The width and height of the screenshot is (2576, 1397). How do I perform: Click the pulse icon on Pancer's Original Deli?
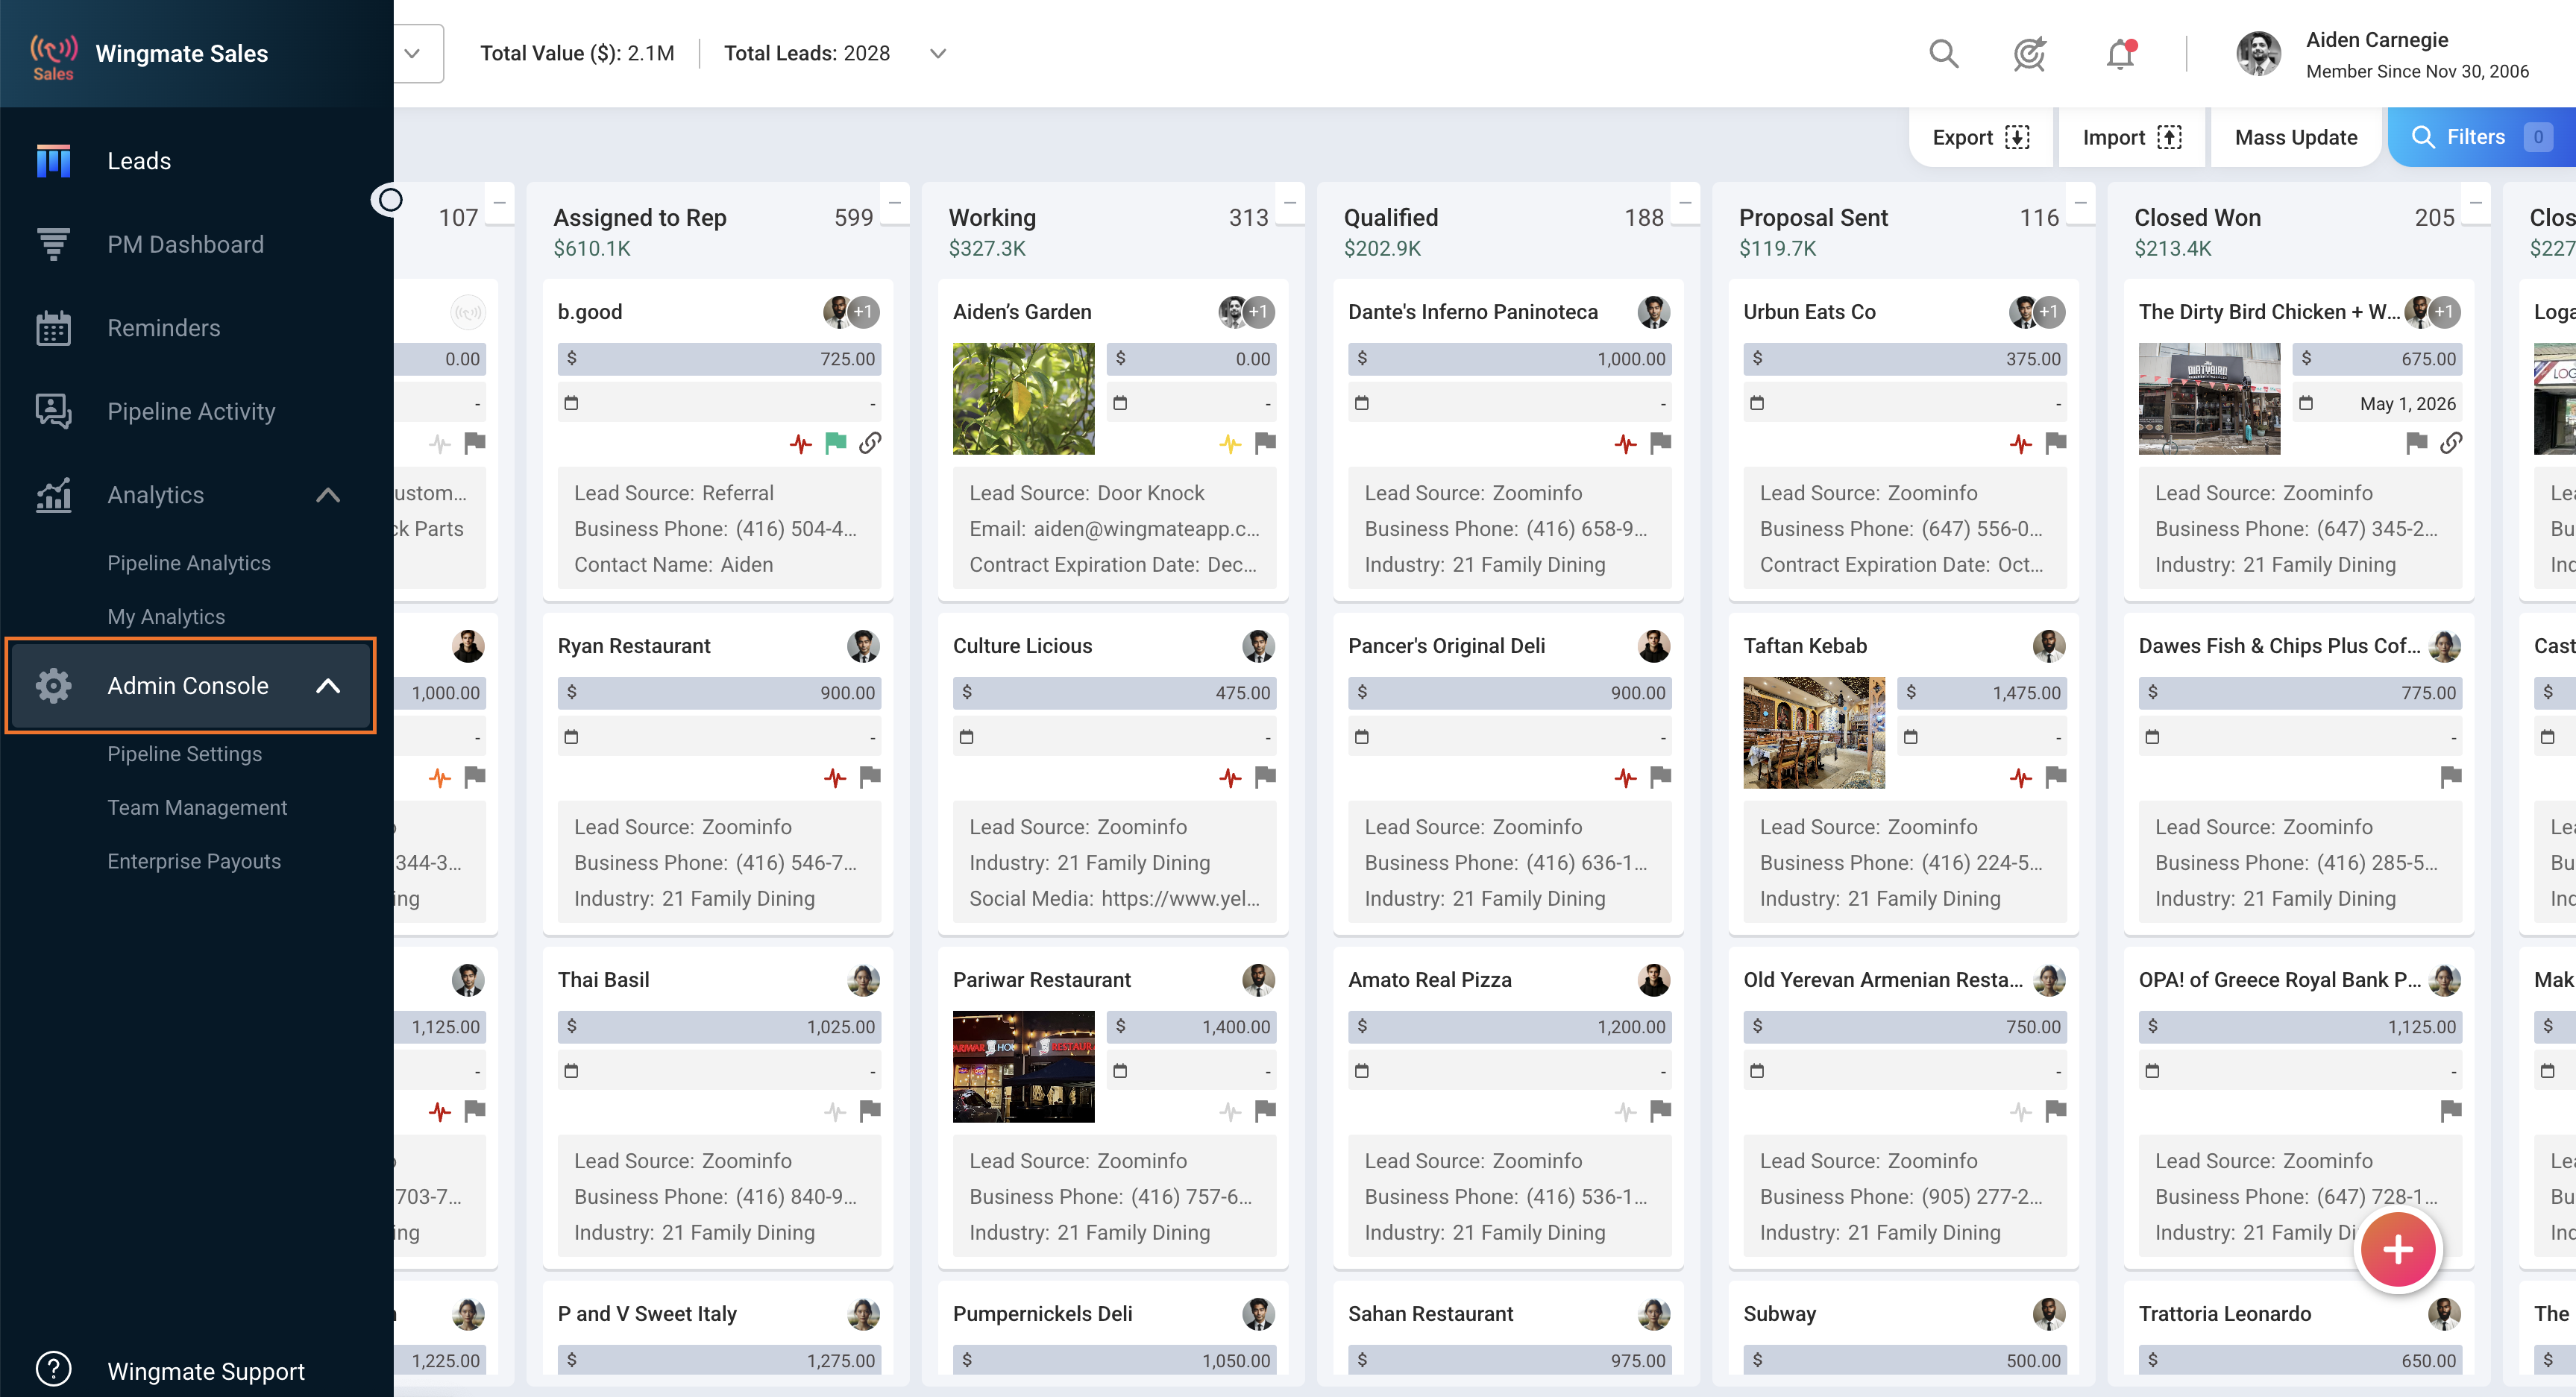[1626, 777]
